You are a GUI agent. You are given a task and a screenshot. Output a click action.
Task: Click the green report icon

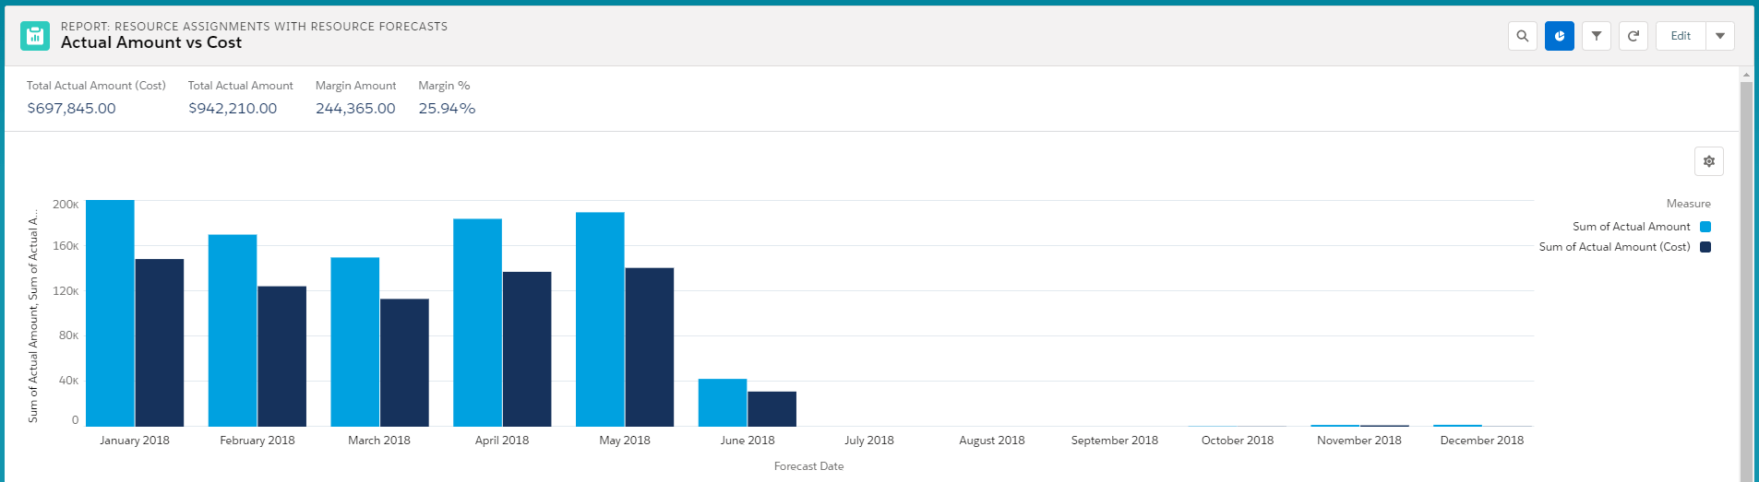35,36
